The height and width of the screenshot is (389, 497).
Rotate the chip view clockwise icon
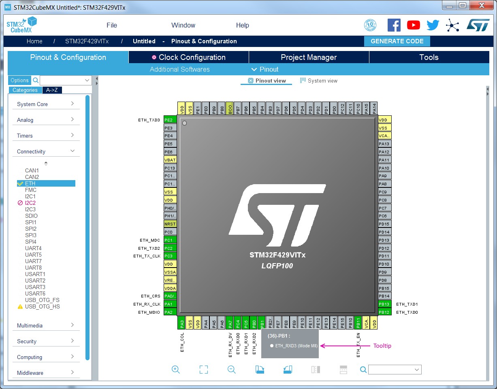260,369
